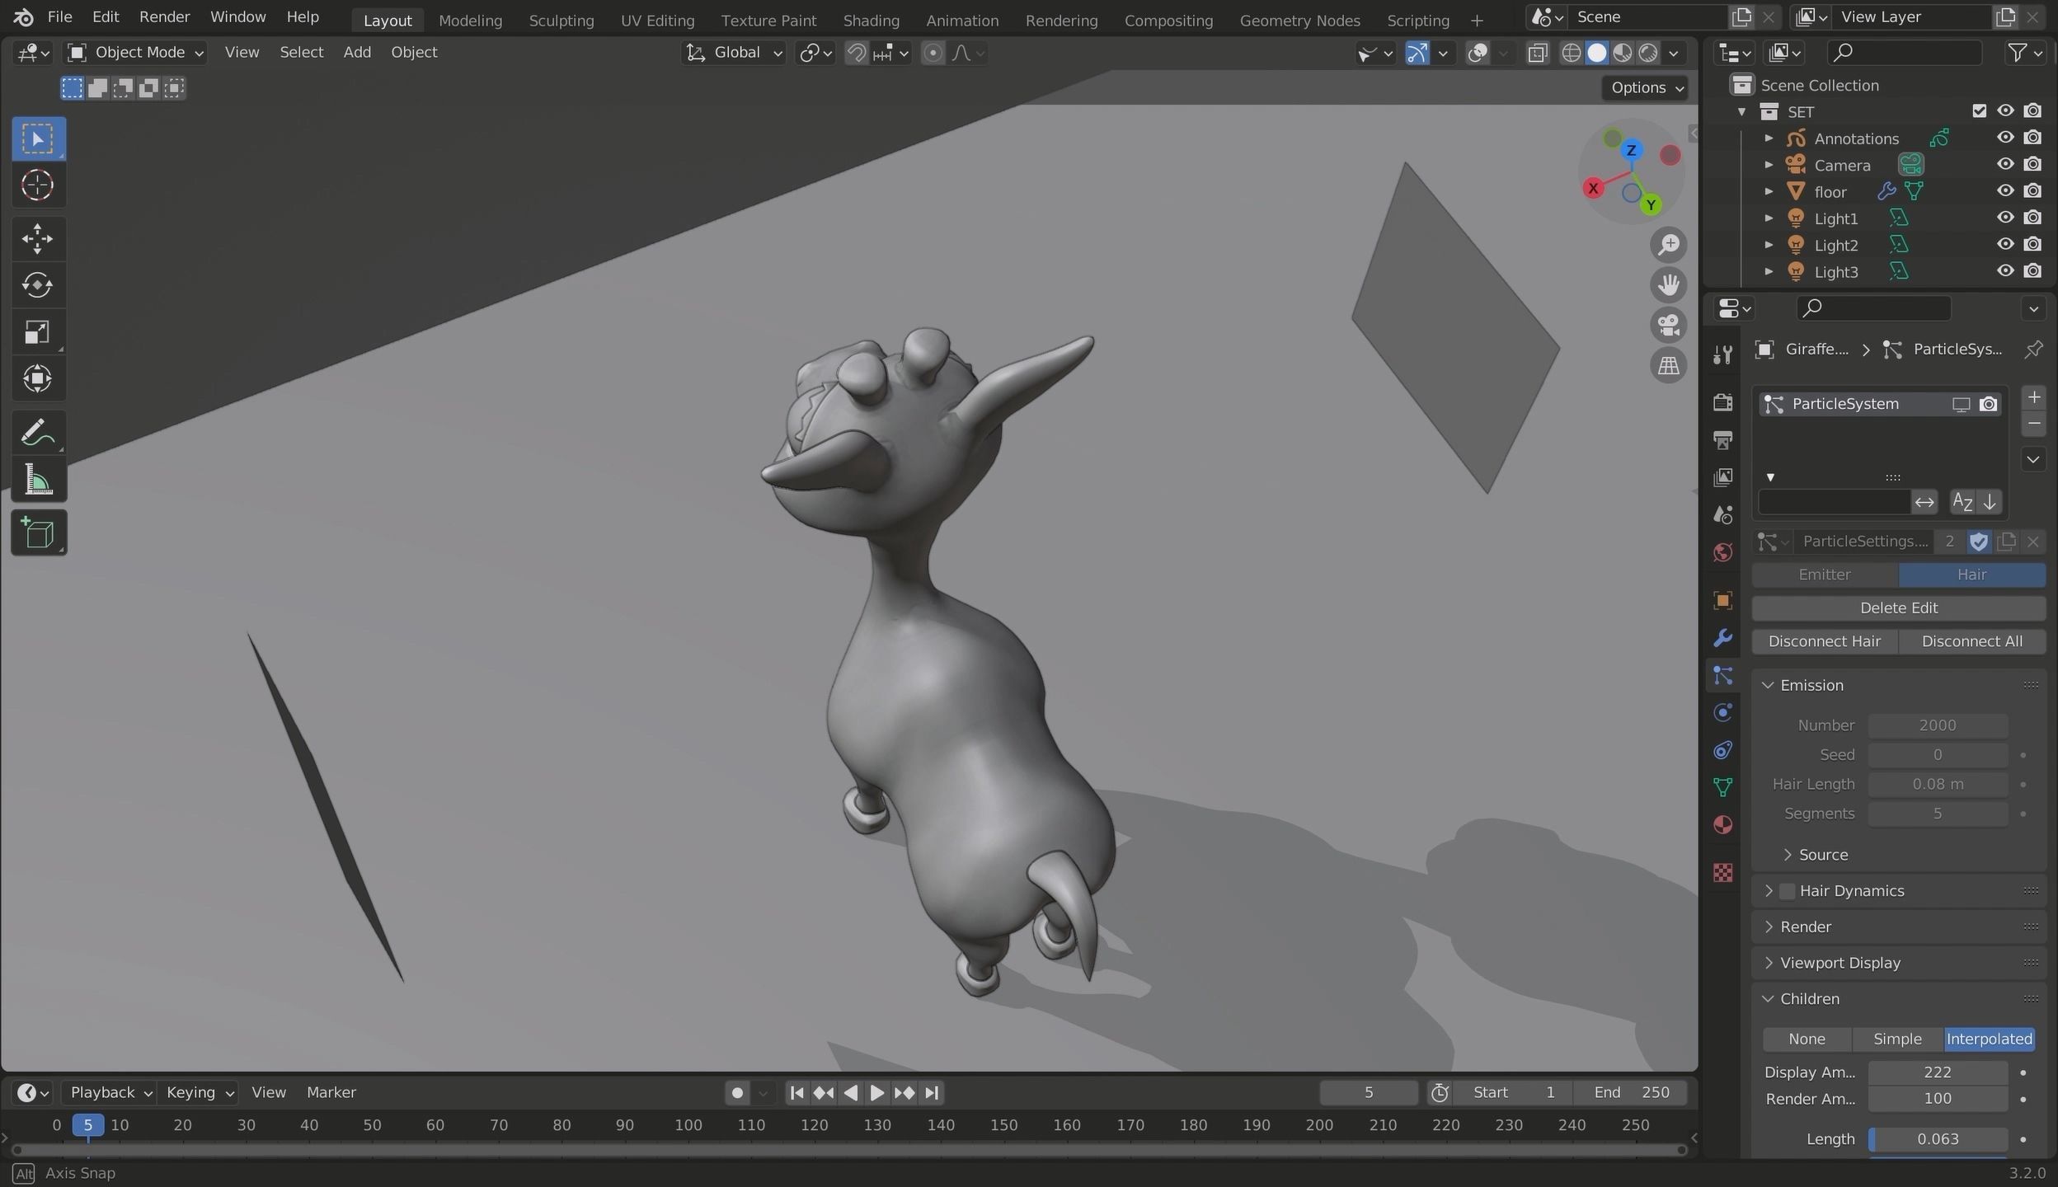The width and height of the screenshot is (2058, 1187).
Task: Open the Texture properties checker tab
Action: pos(1722,872)
